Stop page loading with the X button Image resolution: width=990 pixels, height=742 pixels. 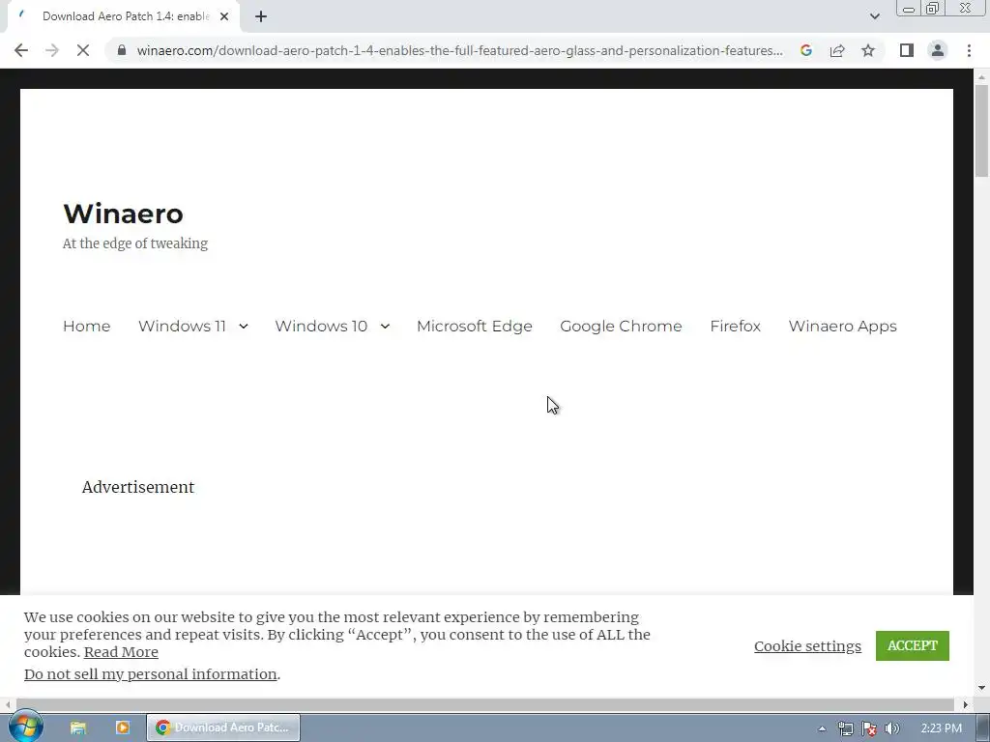point(83,50)
